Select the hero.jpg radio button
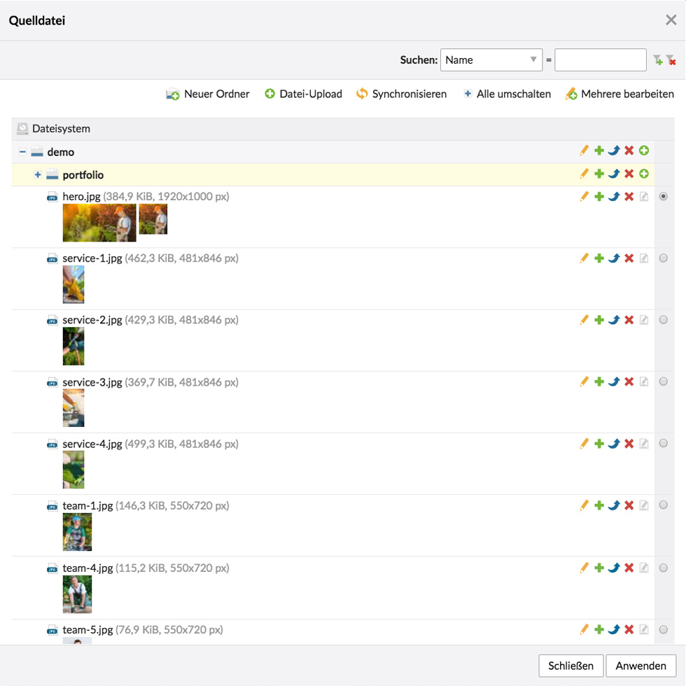 click(664, 197)
